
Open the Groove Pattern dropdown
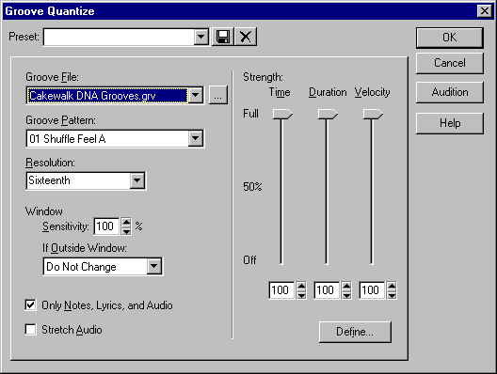196,138
